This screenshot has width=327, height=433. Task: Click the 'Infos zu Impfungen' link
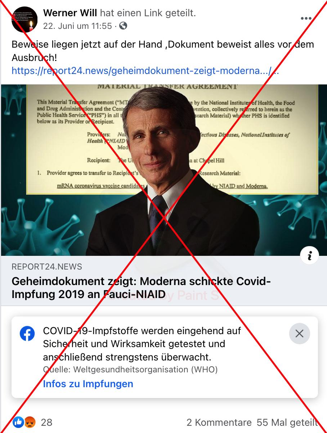88,384
